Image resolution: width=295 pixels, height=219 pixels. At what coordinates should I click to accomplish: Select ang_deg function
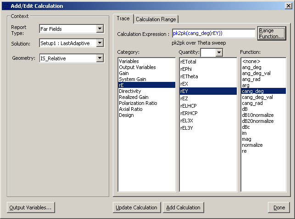(x=264, y=67)
